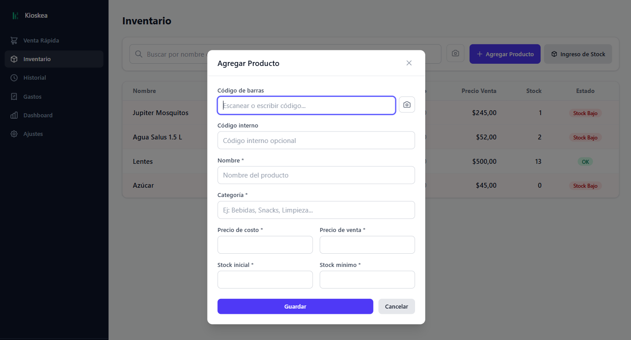
Task: Click the Stock mínimo input box
Action: click(x=367, y=279)
